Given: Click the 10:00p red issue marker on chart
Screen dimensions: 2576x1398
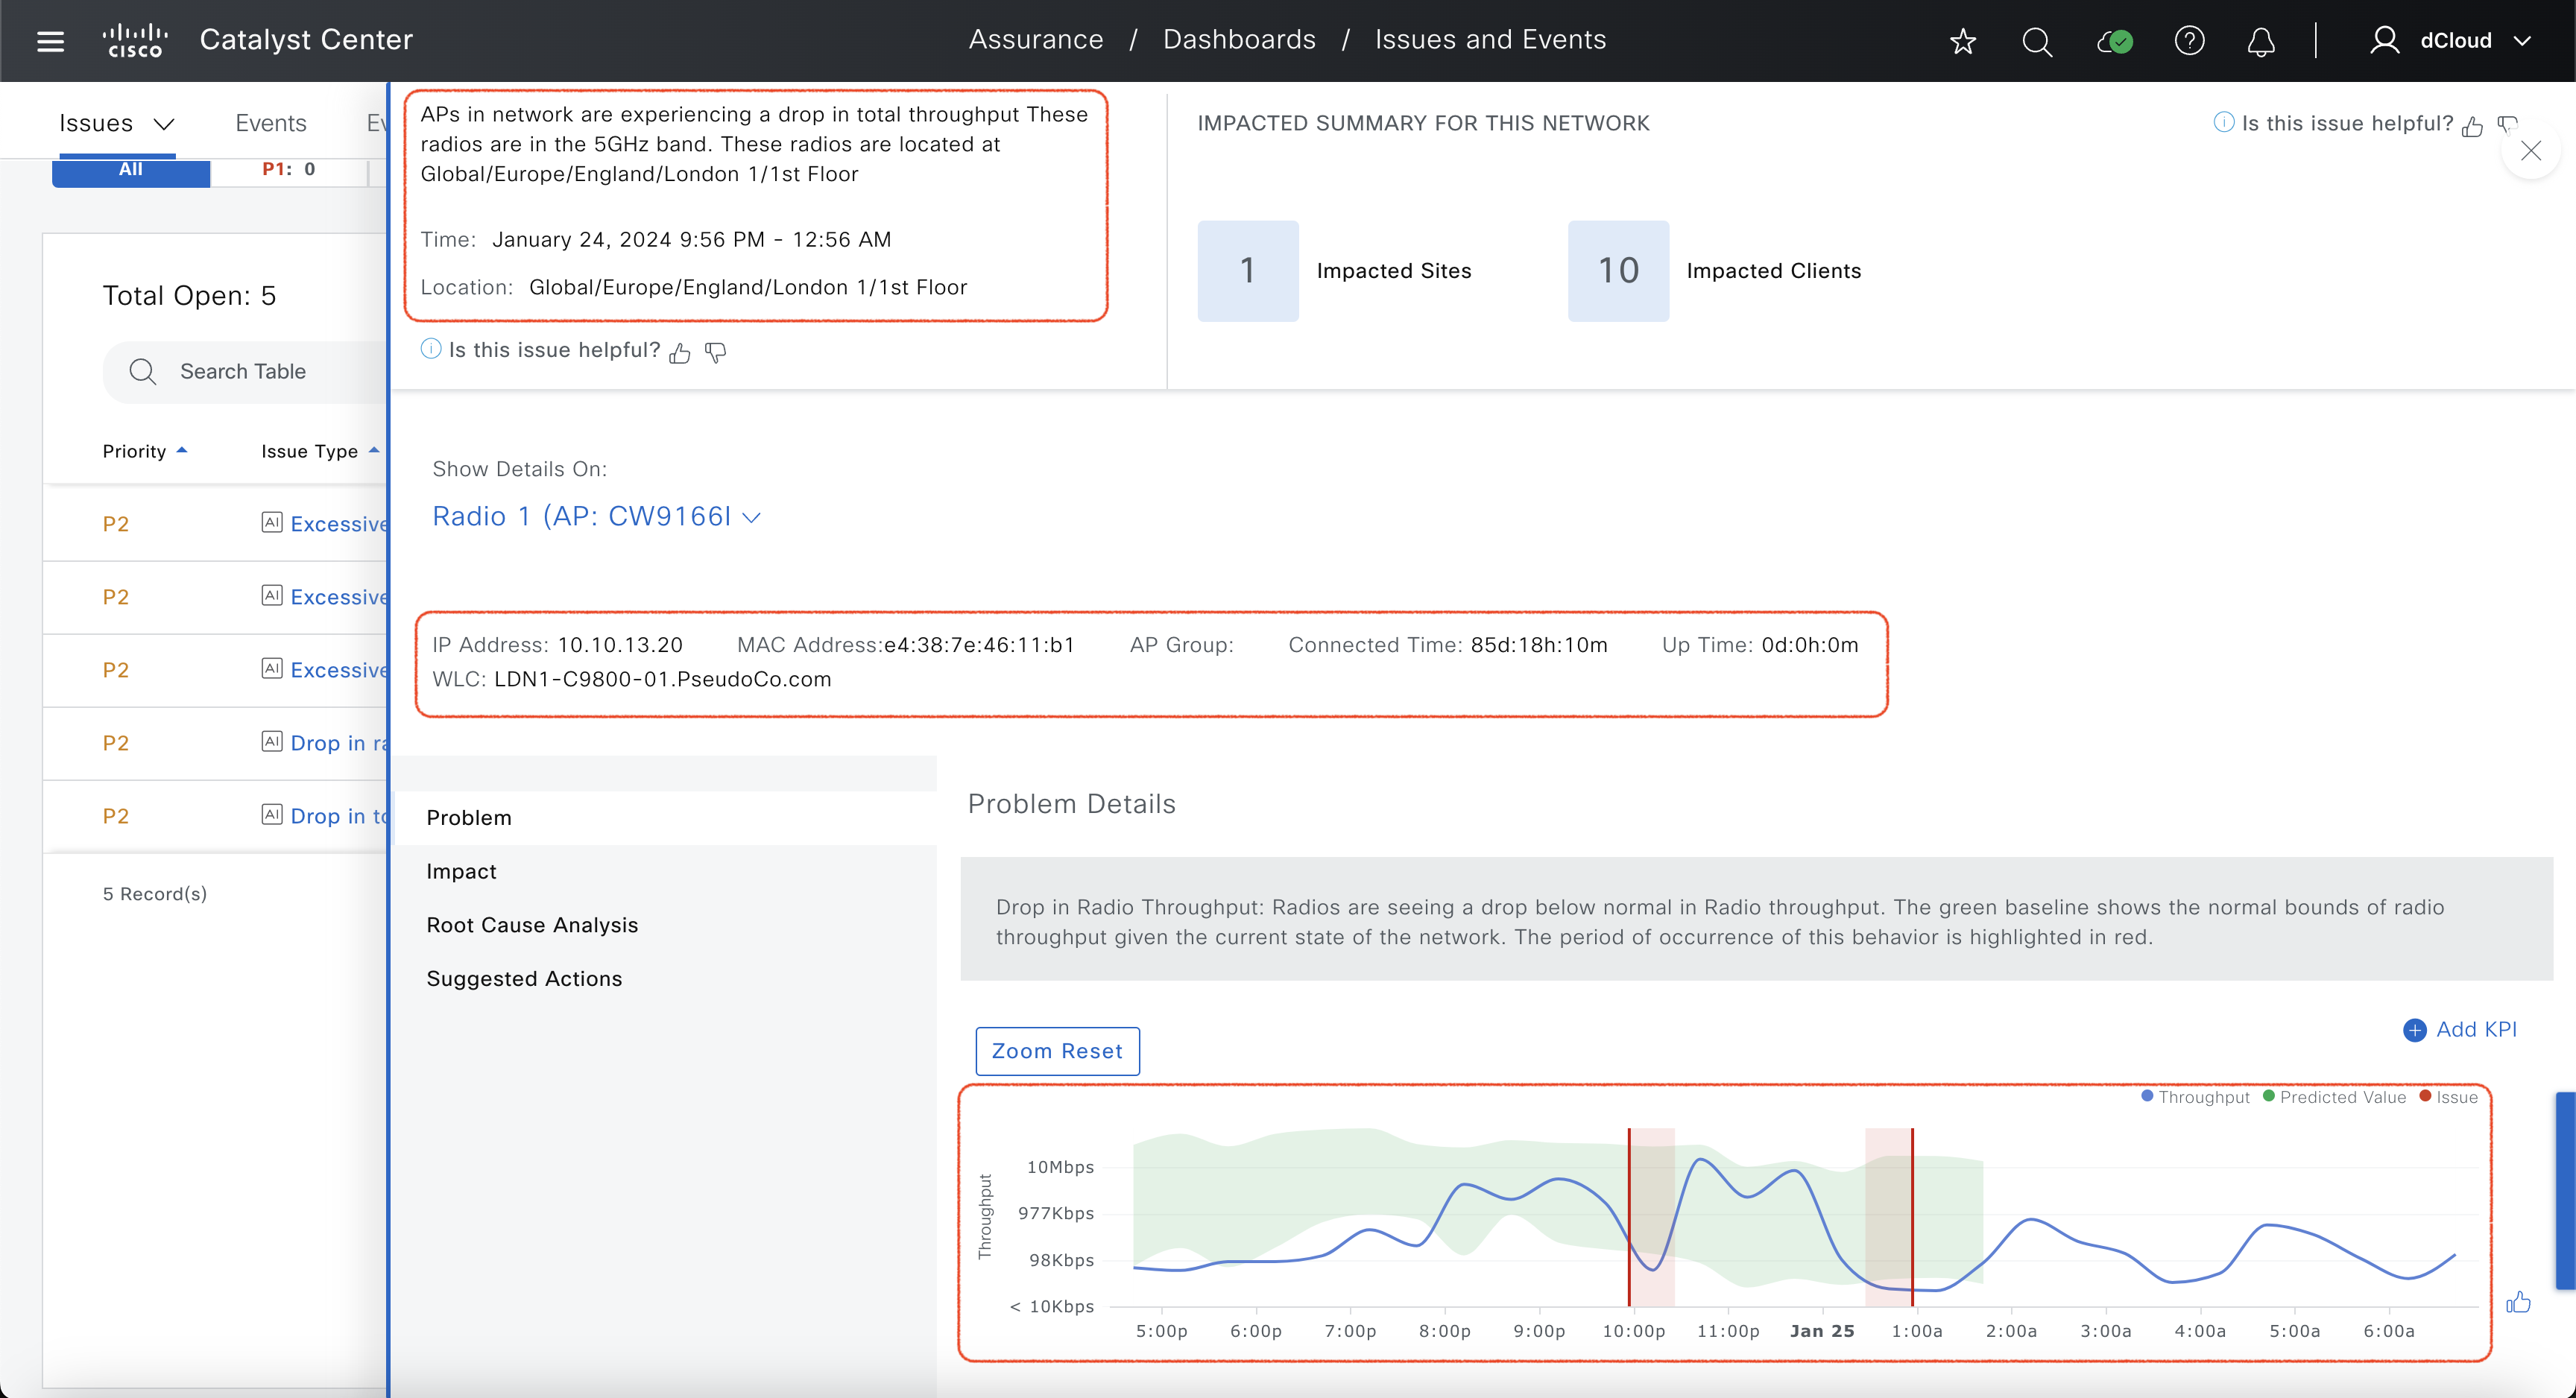Looking at the screenshot, I should click(x=1629, y=1217).
